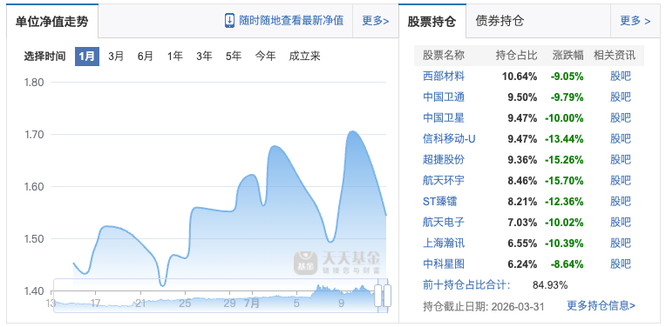Click the -15.70% change for 航天环宇
The width and height of the screenshot is (666, 327).
(x=565, y=181)
